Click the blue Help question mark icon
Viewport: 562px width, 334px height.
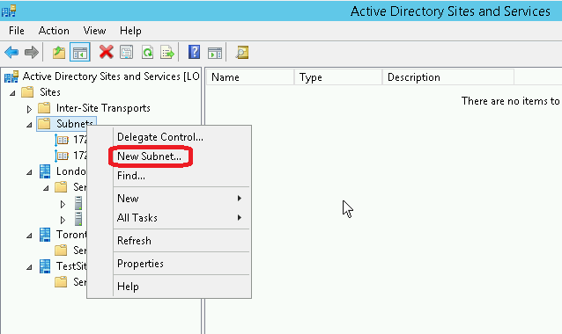pos(195,52)
